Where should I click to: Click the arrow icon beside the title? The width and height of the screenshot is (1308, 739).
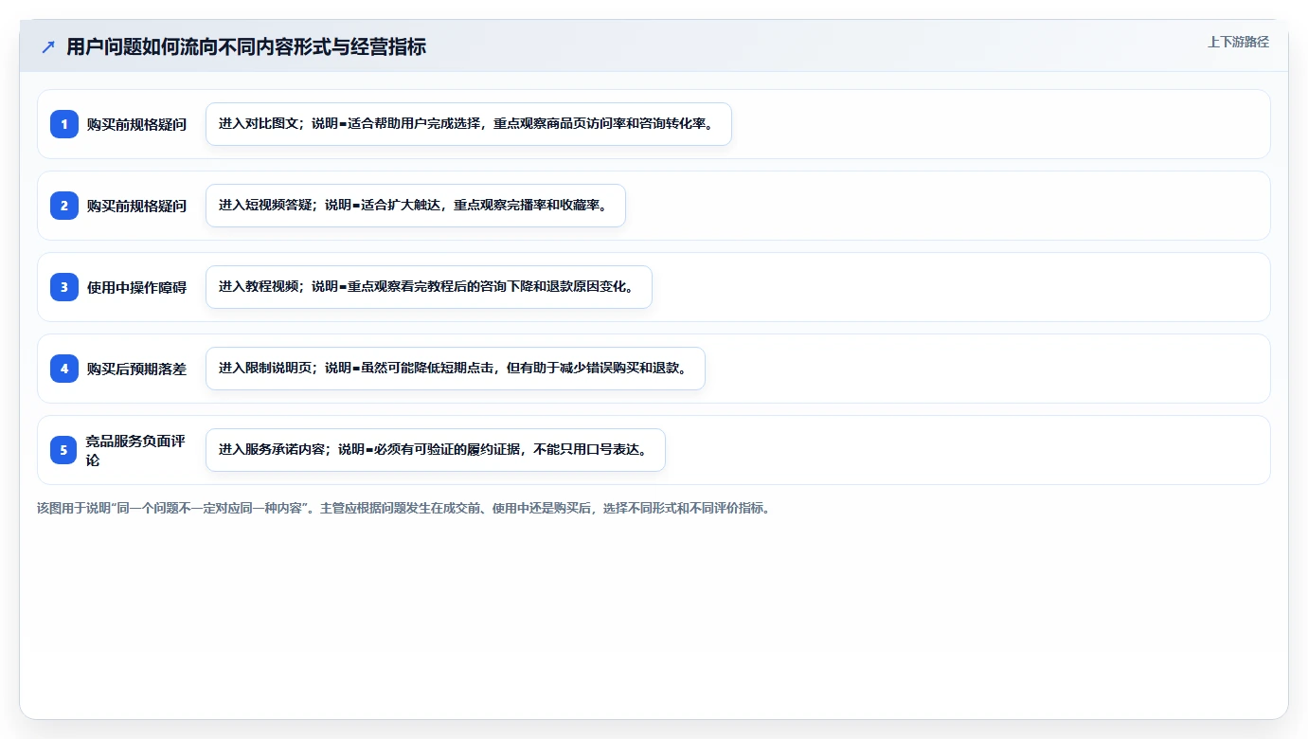[48, 46]
